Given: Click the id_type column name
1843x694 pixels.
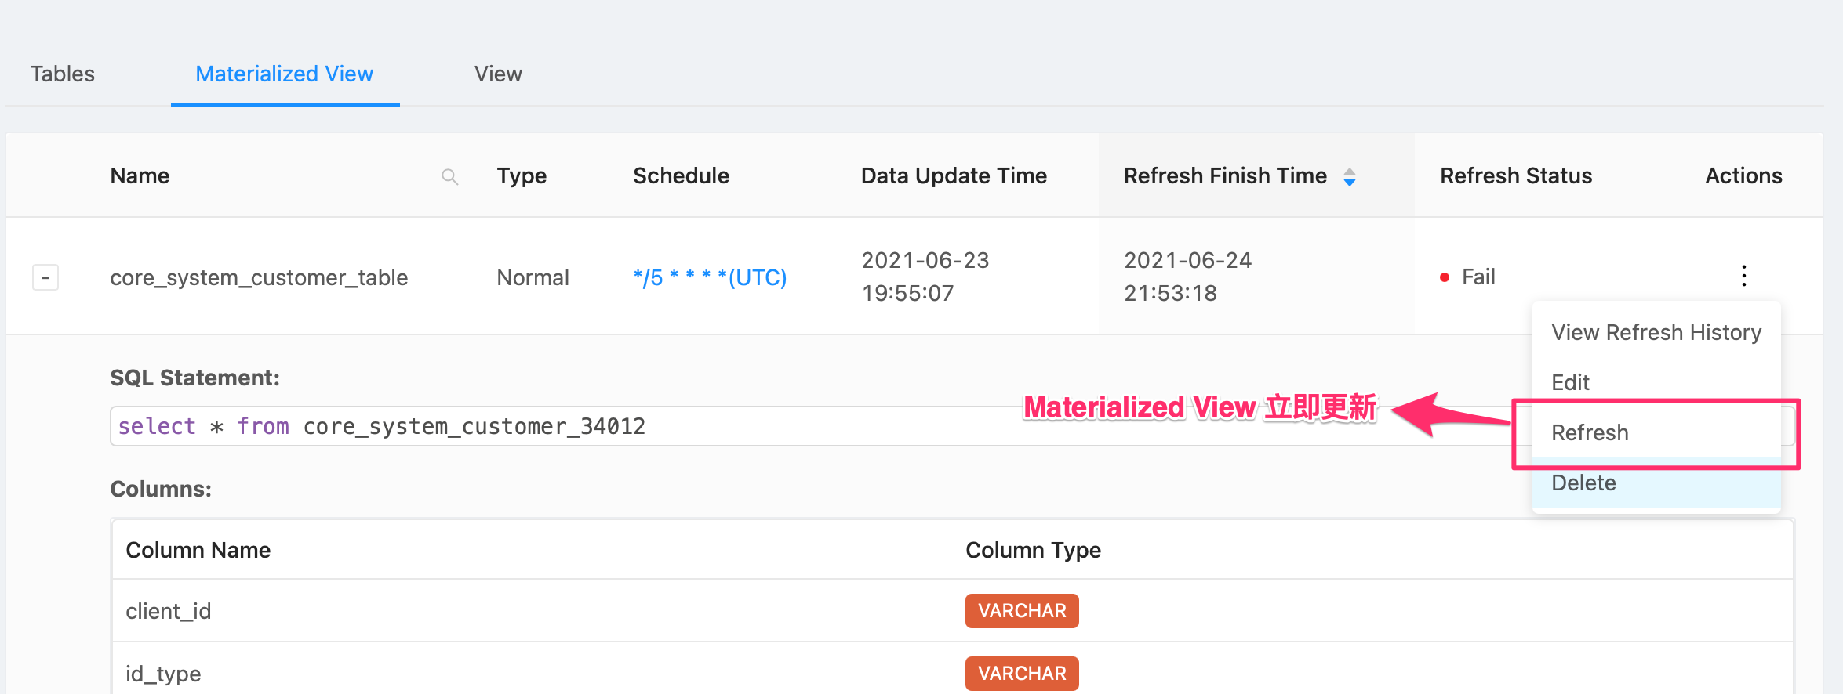Looking at the screenshot, I should pos(163,674).
